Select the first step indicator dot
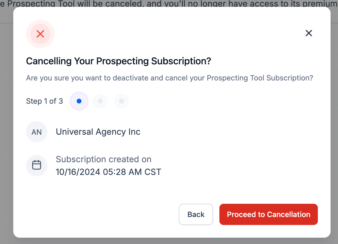The width and height of the screenshot is (338, 244). click(79, 101)
